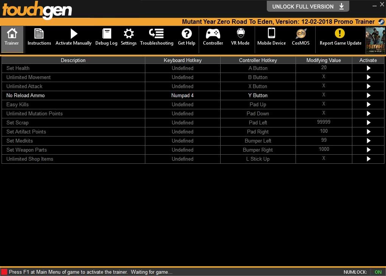Open the Instructions page icon
The width and height of the screenshot is (386, 276).
coord(39,34)
